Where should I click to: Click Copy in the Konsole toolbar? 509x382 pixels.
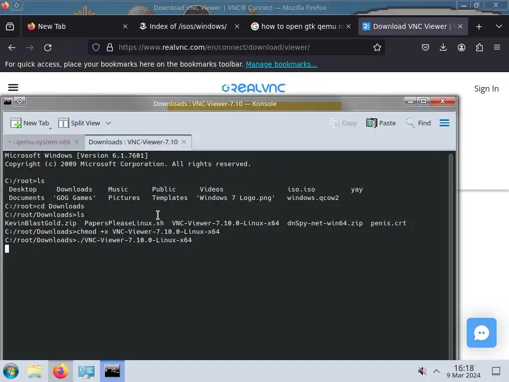pos(343,123)
